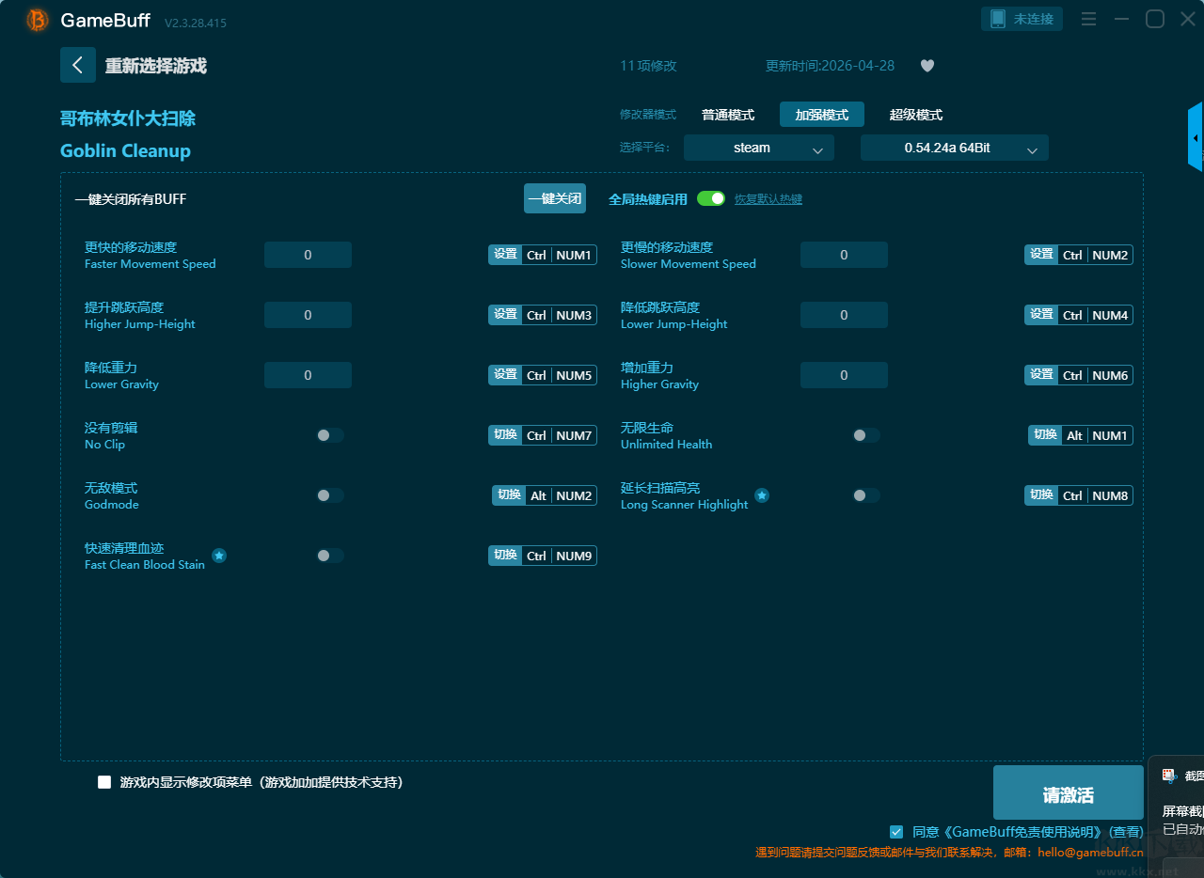Open the (查看) disclaimer link
The width and height of the screenshot is (1204, 878).
click(1126, 832)
